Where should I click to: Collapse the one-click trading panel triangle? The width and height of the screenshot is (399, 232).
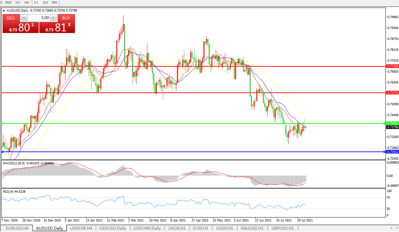4,11
